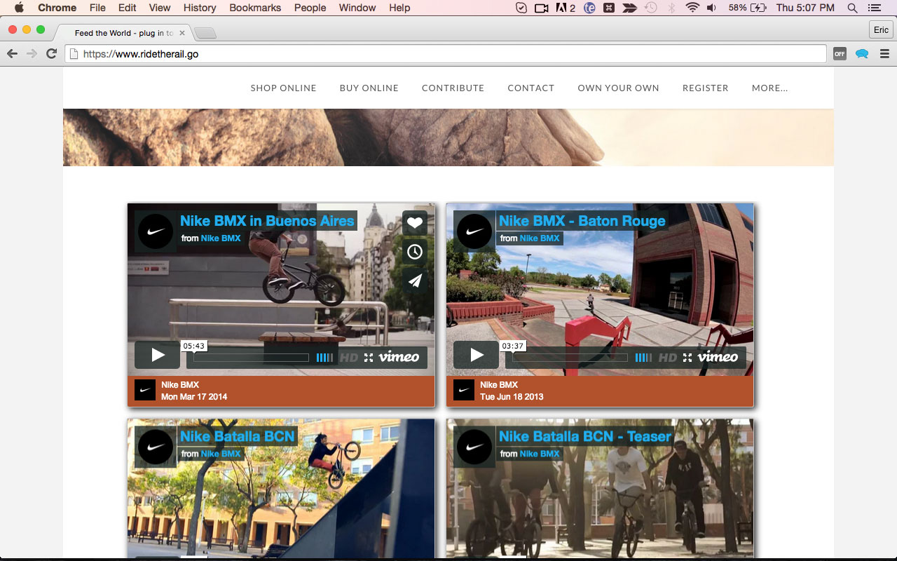Click Nike swoosh avatar on Buenos Aires video
Viewport: 897px width, 561px height.
point(155,231)
